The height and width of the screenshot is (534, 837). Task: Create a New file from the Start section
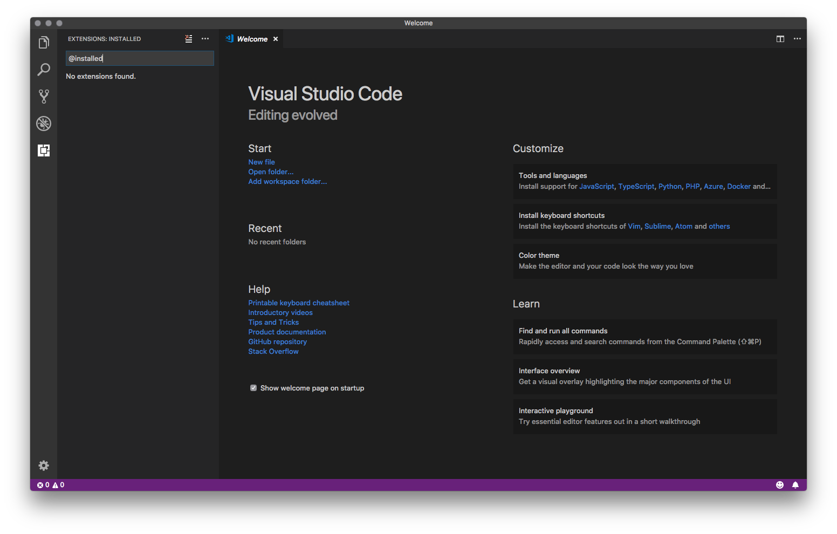261,162
